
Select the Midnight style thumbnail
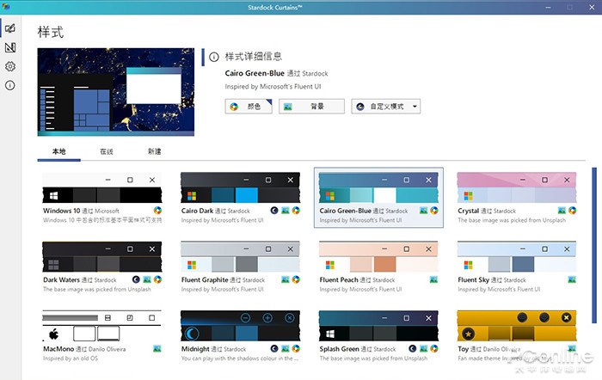point(240,326)
